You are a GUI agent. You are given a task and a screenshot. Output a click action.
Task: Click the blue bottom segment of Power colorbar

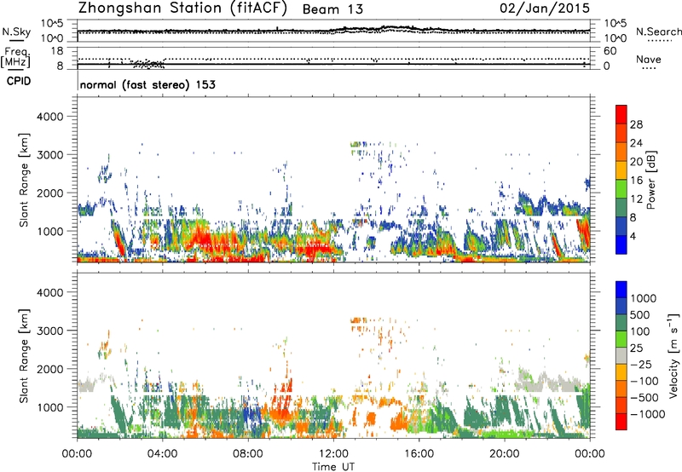(x=621, y=245)
